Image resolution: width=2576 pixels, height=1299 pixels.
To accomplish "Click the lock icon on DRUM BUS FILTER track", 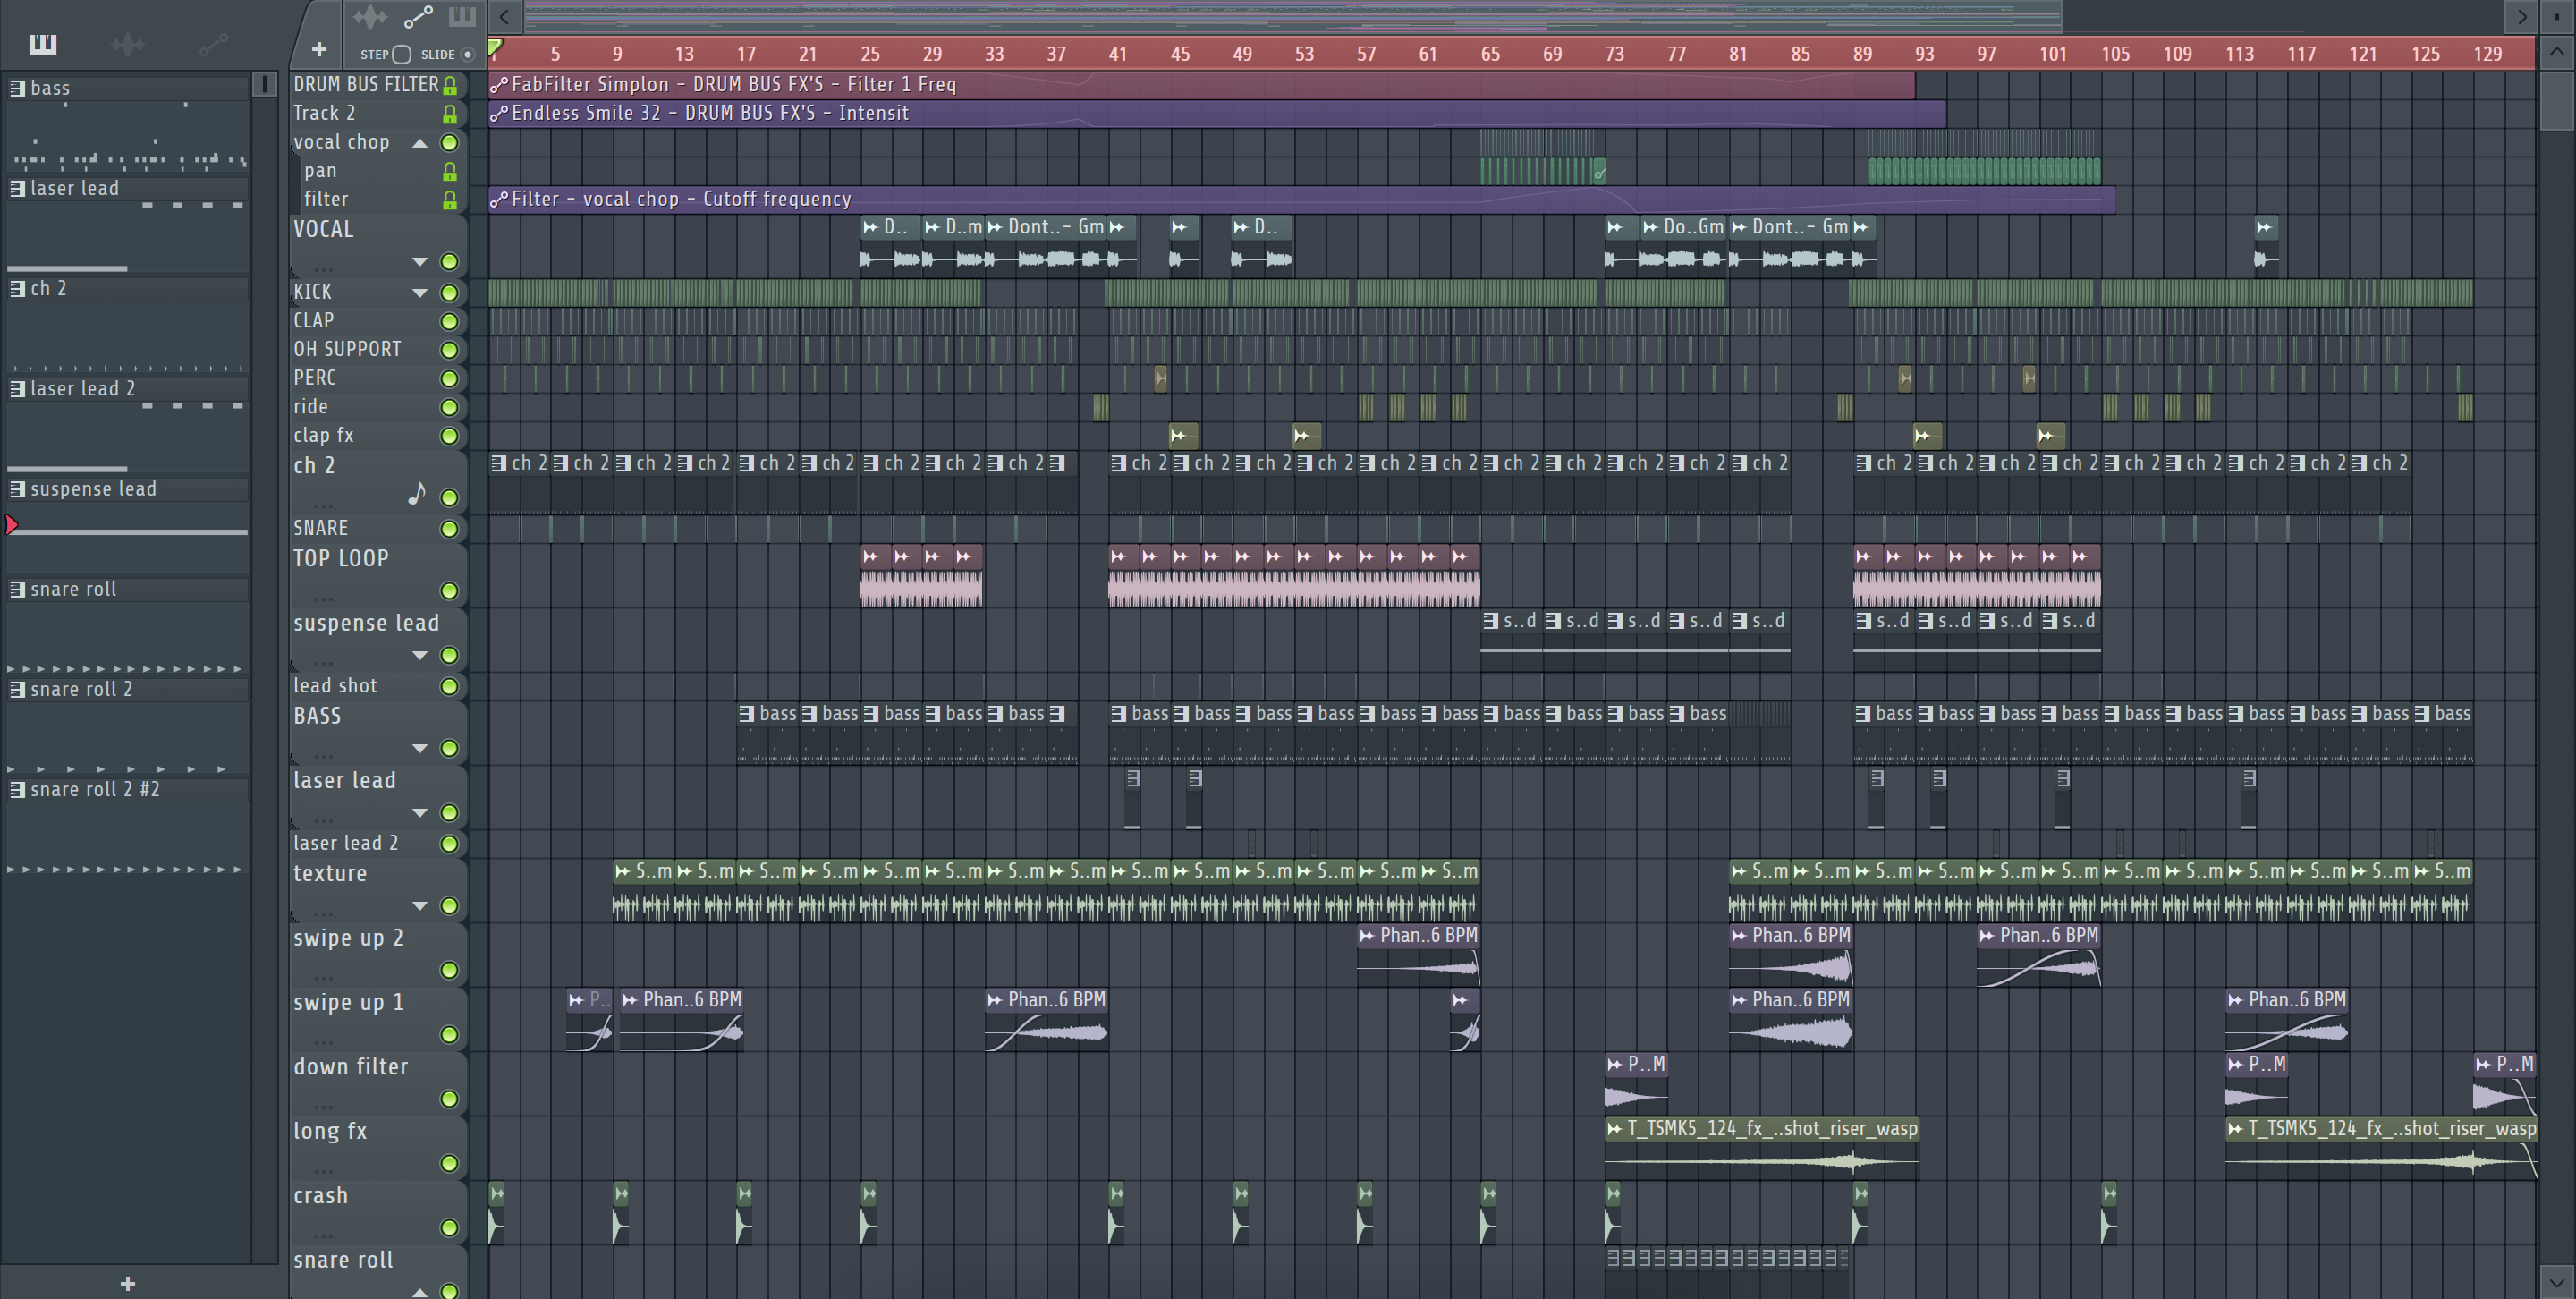I will (450, 86).
